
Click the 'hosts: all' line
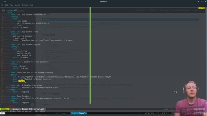click(12, 10)
